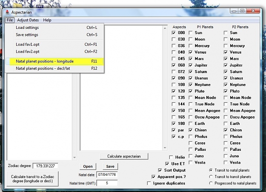Enable Ignore duplicates checkbox
Viewport: 266px width, 192px height.
pos(149,183)
